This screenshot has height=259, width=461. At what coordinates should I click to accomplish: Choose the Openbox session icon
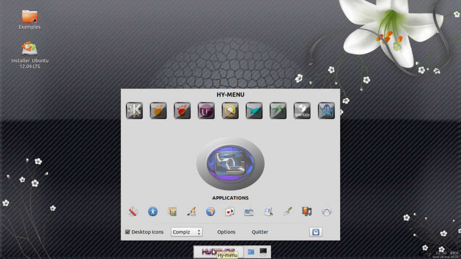tap(302, 111)
